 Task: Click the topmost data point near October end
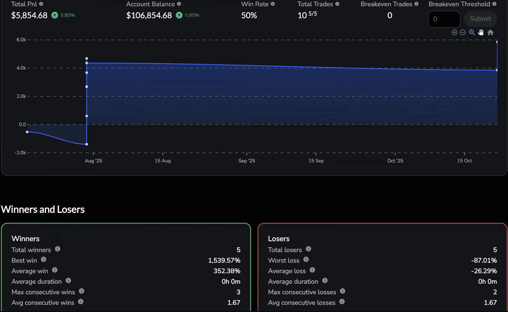coord(497,42)
